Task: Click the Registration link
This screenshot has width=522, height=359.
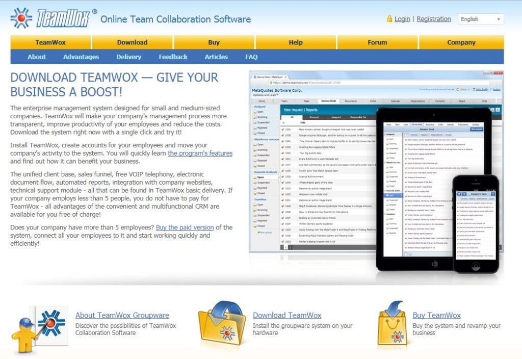Action: click(434, 19)
